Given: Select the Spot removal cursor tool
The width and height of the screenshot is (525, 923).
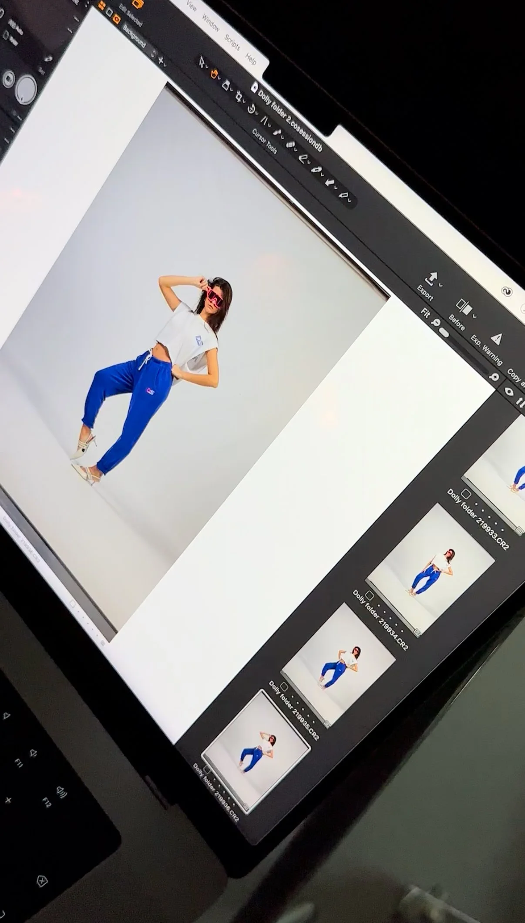Looking at the screenshot, I should tap(277, 132).
